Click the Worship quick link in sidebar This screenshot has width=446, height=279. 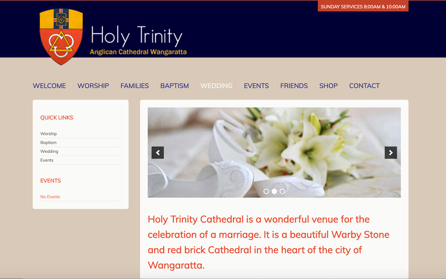pos(49,134)
